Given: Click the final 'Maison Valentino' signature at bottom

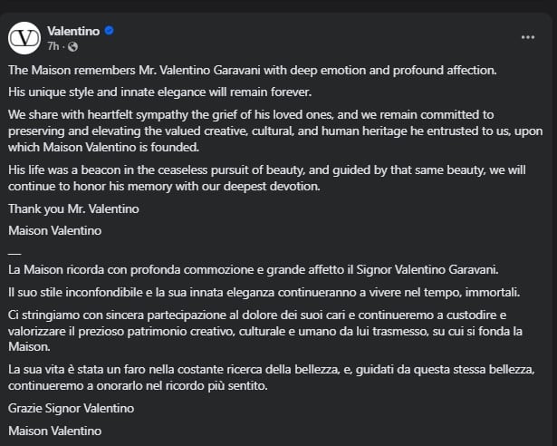Looking at the screenshot, I should pyautogui.click(x=54, y=431).
